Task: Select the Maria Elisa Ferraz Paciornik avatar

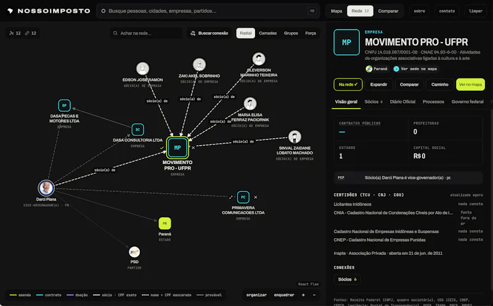Action: click(250, 104)
